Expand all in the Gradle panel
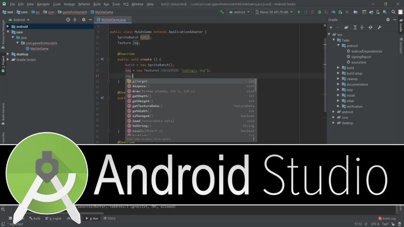The image size is (404, 227). coord(355,27)
